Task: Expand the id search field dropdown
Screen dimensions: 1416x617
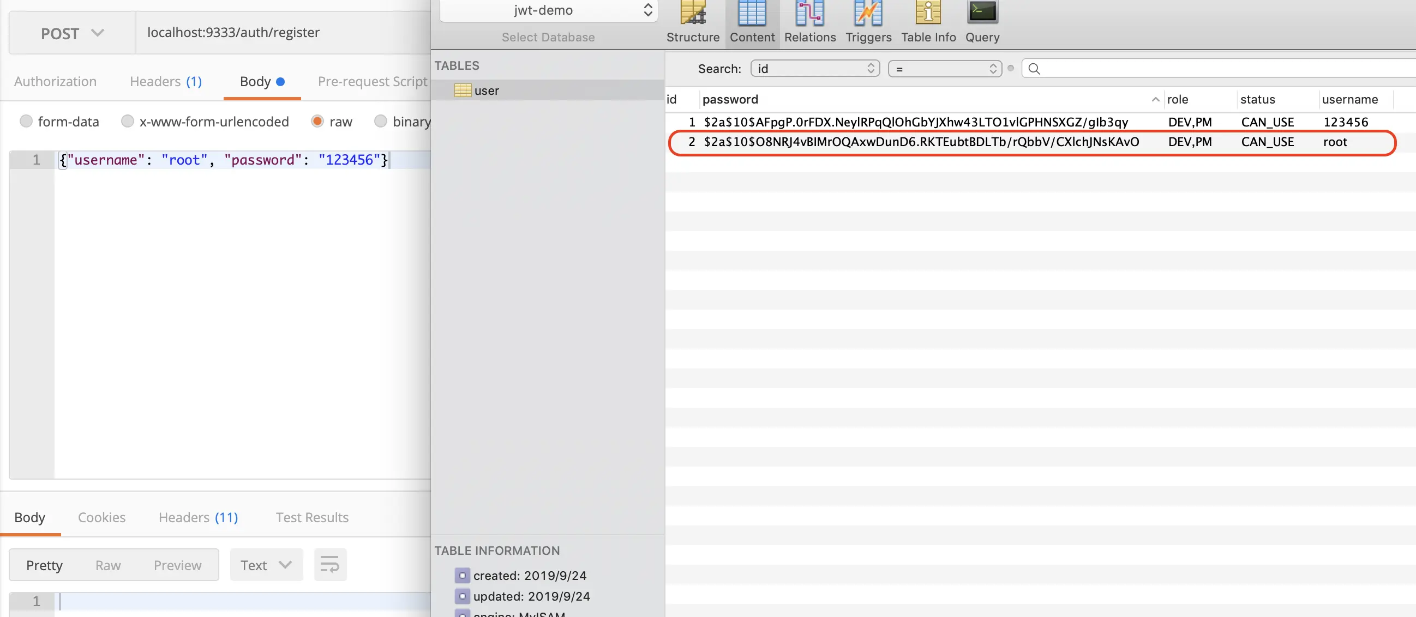Action: 815,69
